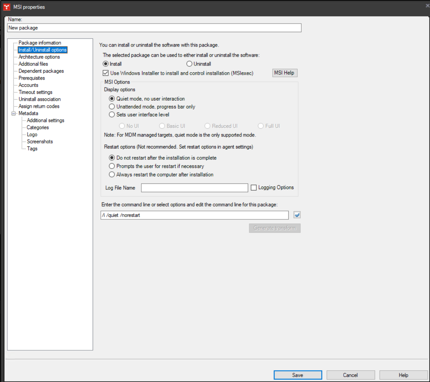Click the blue checkmark icon beside command line
Viewport: 430px width, 382px height.
pyautogui.click(x=297, y=215)
